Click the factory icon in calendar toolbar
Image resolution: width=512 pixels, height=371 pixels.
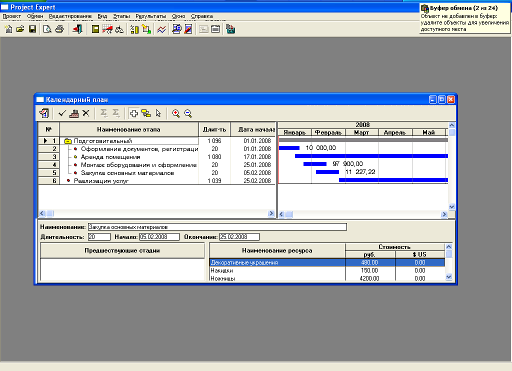74,113
